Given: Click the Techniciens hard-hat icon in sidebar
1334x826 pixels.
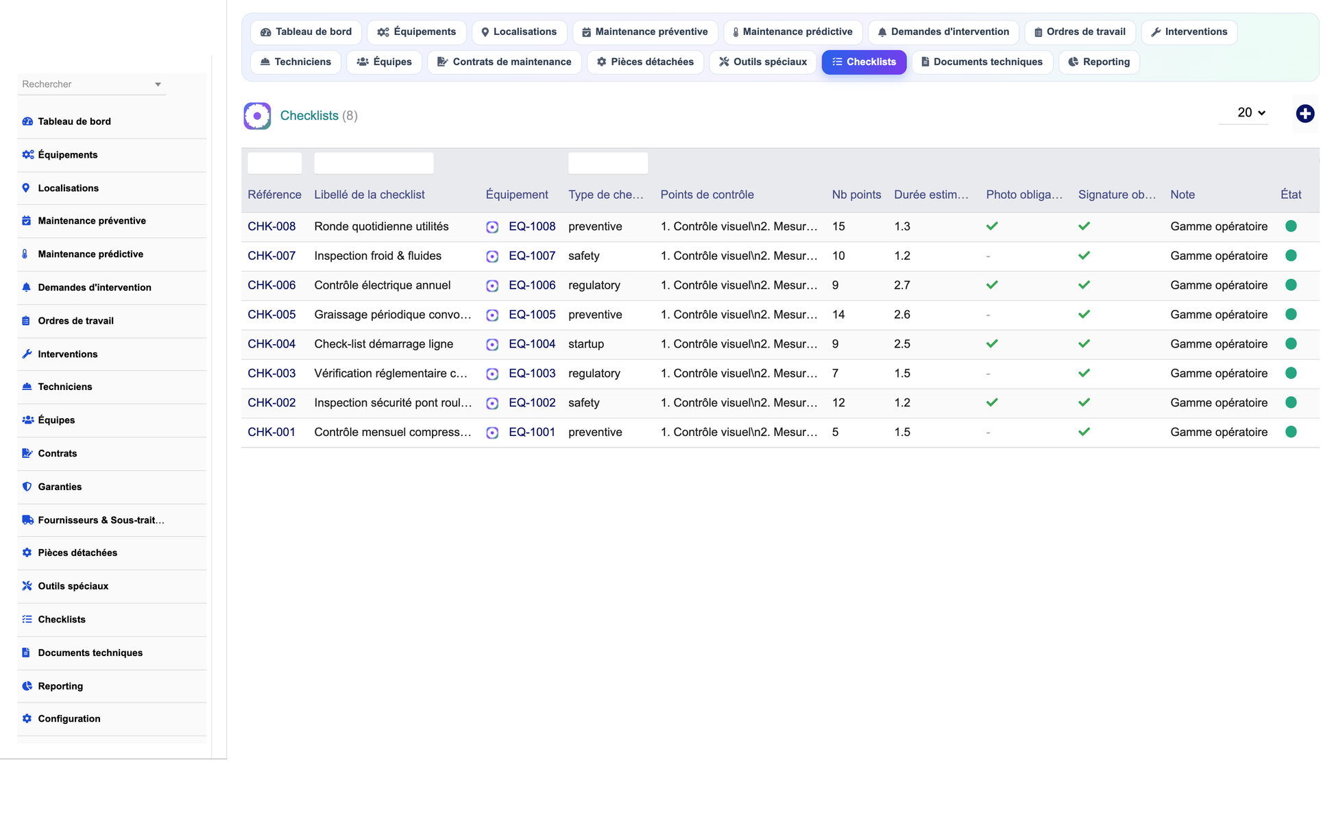Looking at the screenshot, I should coord(27,387).
